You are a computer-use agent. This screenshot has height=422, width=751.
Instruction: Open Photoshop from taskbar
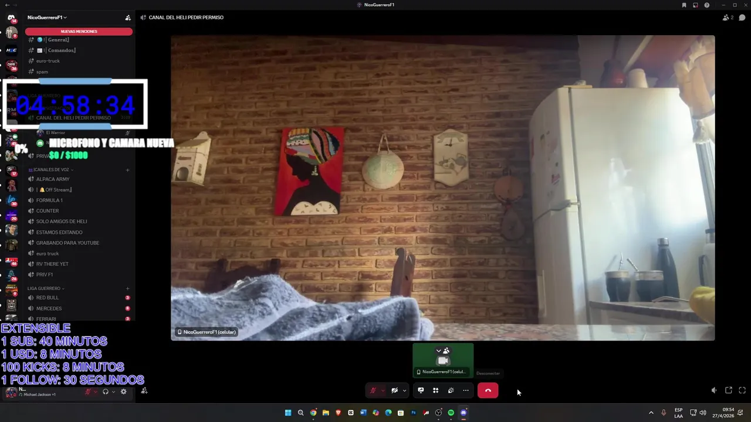click(x=413, y=413)
